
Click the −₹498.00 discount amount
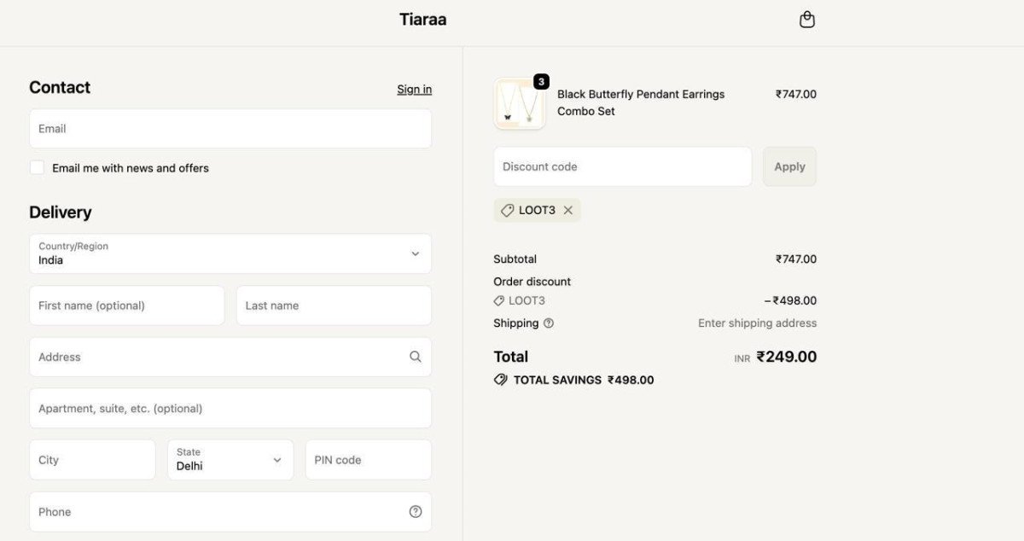point(790,300)
